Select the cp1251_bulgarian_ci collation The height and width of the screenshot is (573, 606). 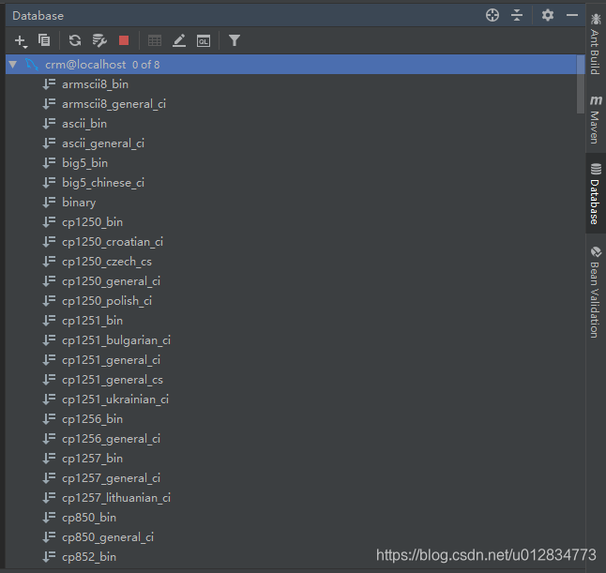[116, 340]
